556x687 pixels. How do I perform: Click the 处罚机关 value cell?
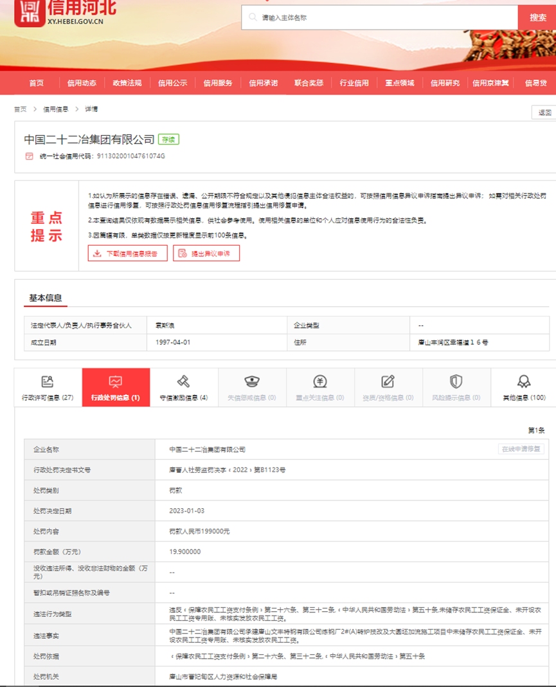(352, 677)
